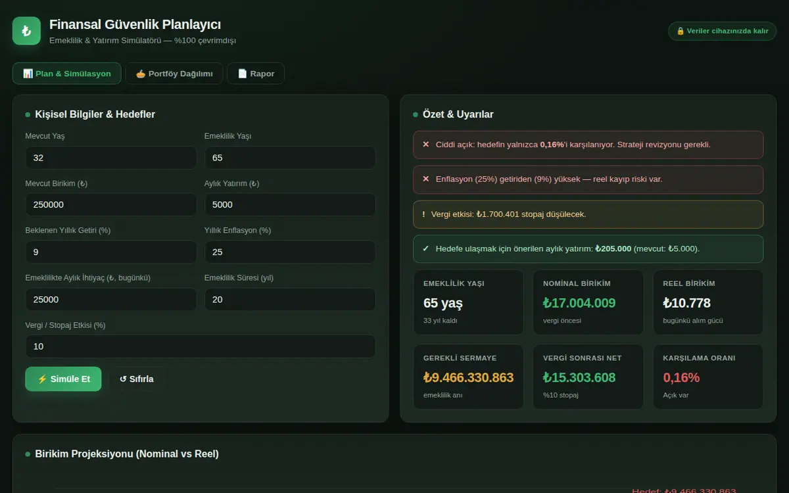Edit the Beklenen Yıllık Getiri field
The height and width of the screenshot is (493, 789).
[x=111, y=252]
